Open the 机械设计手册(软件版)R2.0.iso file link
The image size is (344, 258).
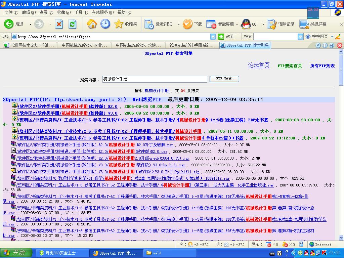click(x=92, y=152)
